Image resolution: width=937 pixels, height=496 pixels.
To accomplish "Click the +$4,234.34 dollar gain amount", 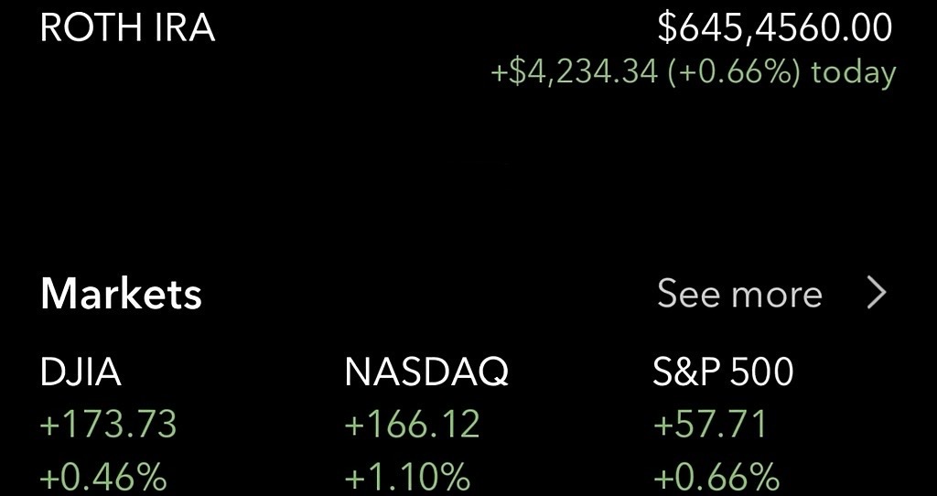I will 574,72.
